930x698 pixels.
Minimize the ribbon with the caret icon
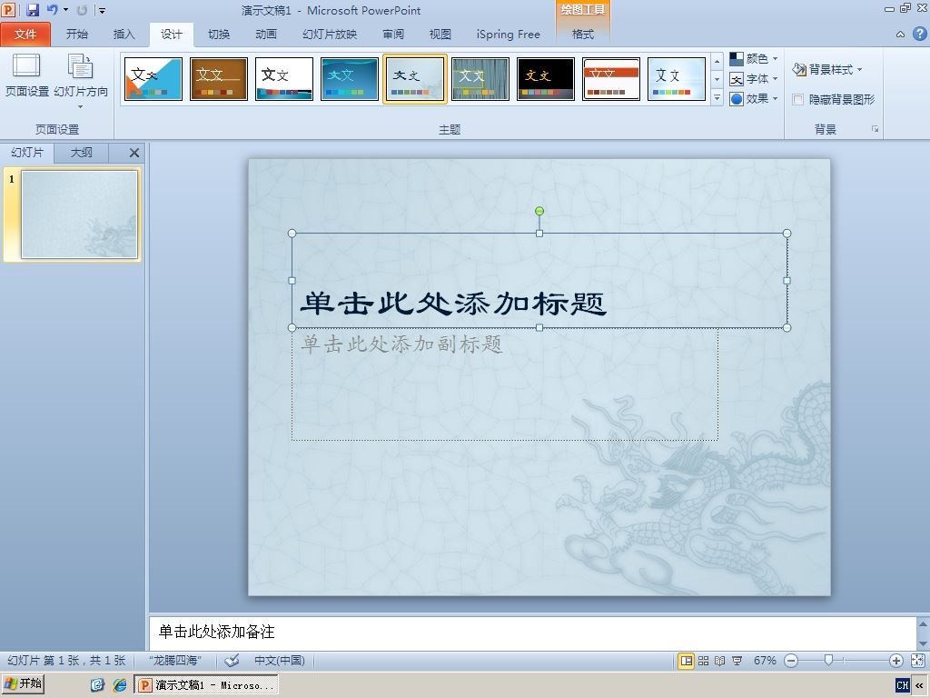point(900,35)
